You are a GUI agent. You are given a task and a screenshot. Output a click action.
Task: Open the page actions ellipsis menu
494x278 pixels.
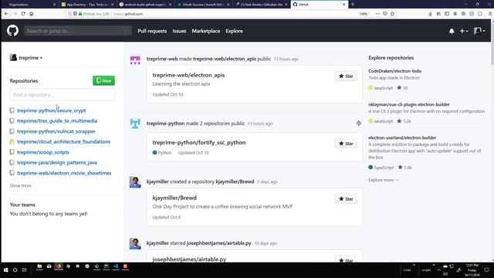[377, 14]
